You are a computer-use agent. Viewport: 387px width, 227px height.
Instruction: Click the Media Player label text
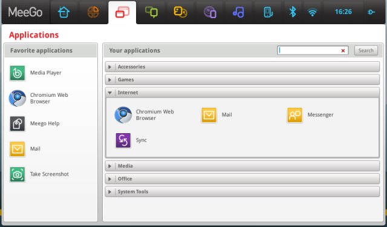(x=46, y=73)
